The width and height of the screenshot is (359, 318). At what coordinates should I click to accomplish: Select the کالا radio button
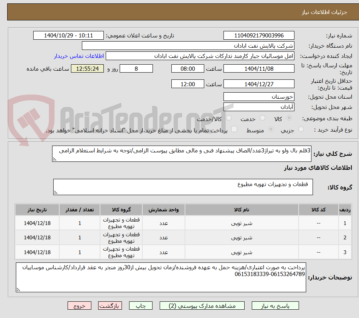coord(289,118)
